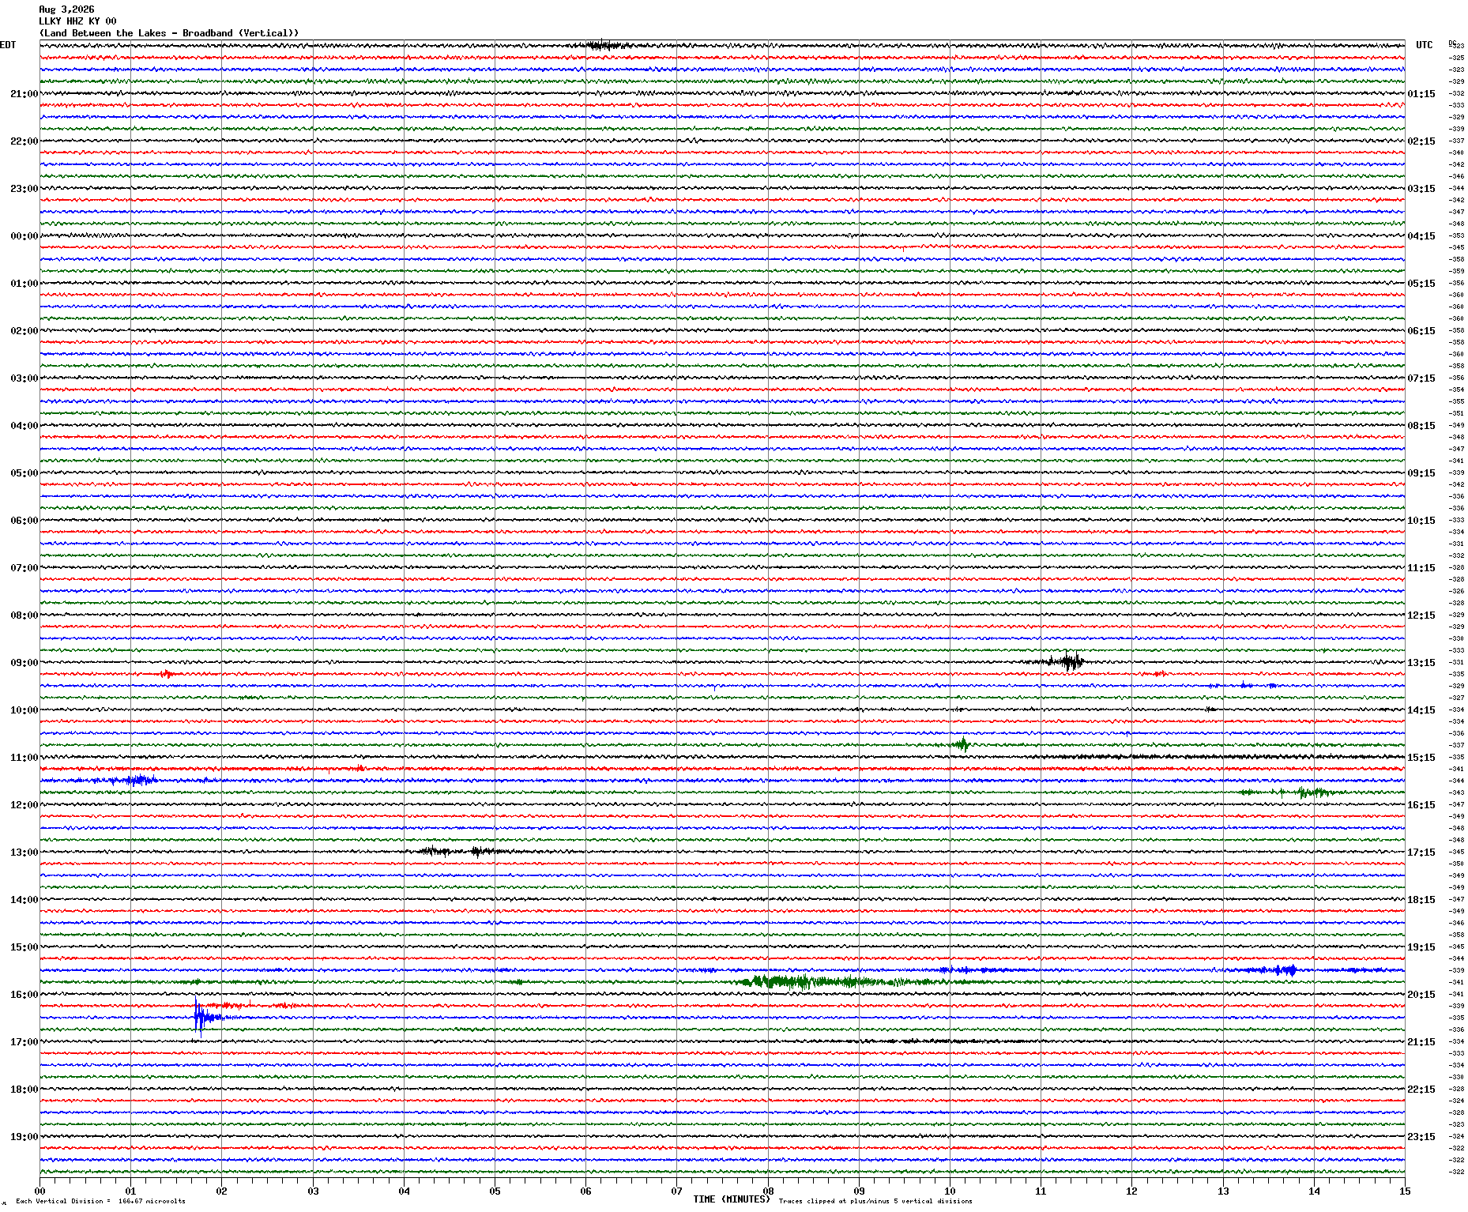Click minute '03' on the bottom time axis
The image size is (1468, 1212).
click(x=313, y=1191)
